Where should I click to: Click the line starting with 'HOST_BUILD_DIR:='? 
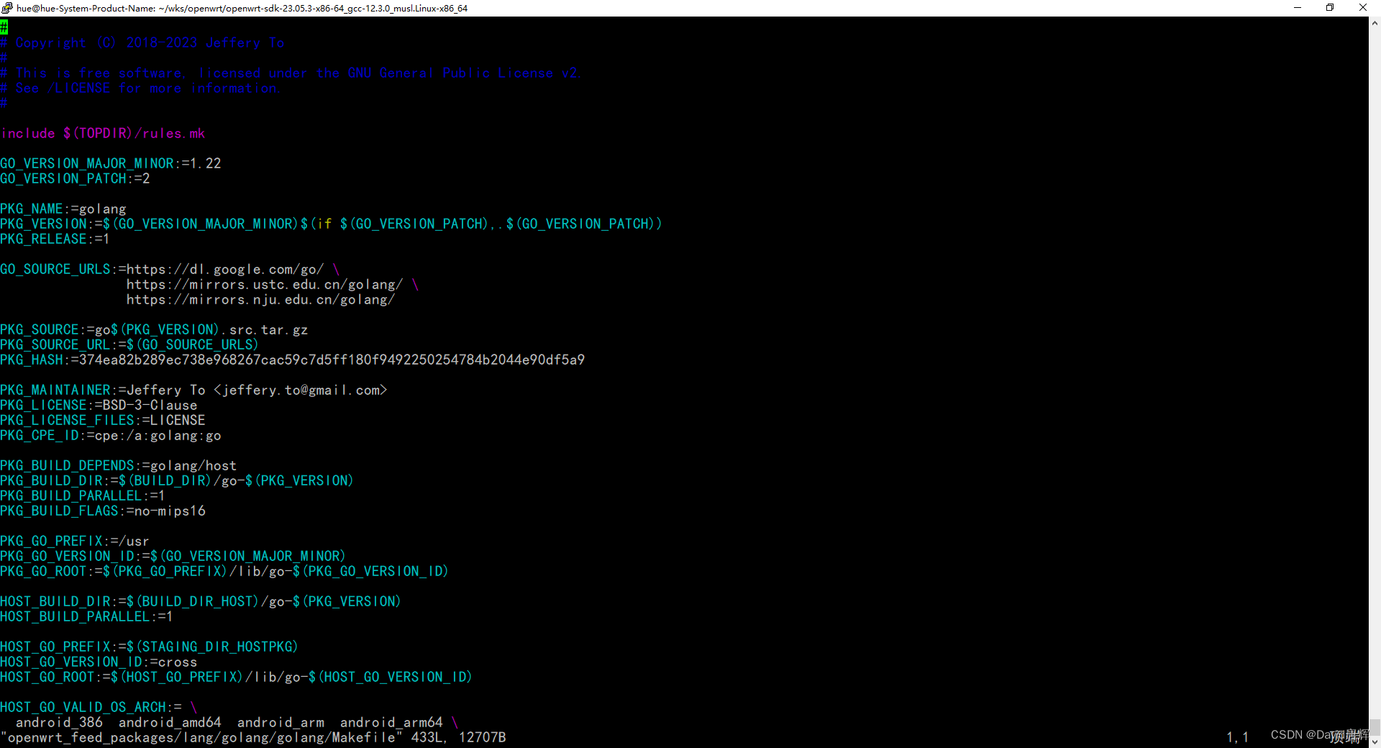pos(201,602)
